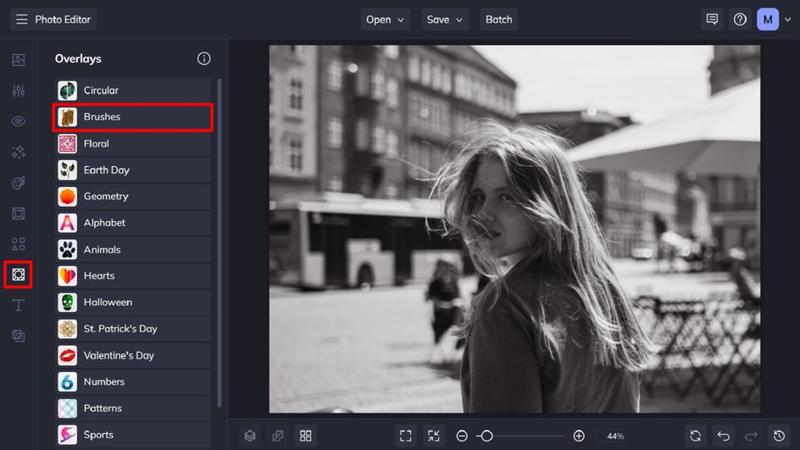Fit image to screen icon

(x=406, y=436)
